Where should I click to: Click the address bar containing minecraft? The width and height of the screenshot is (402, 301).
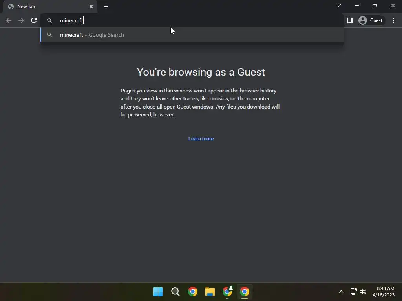point(192,20)
